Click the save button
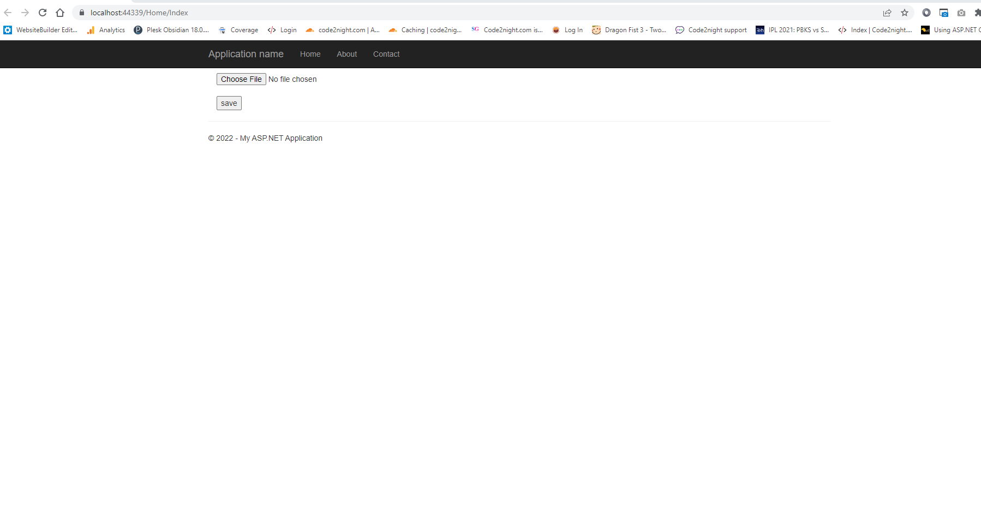This screenshot has height=527, width=981. (229, 103)
